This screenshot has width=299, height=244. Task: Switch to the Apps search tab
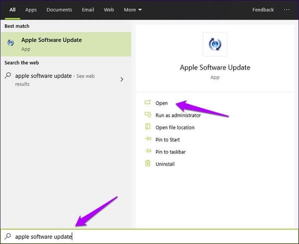pos(31,10)
